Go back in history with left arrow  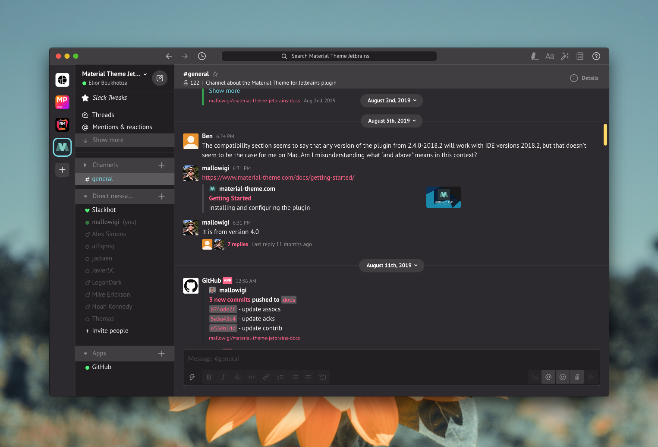tap(169, 56)
